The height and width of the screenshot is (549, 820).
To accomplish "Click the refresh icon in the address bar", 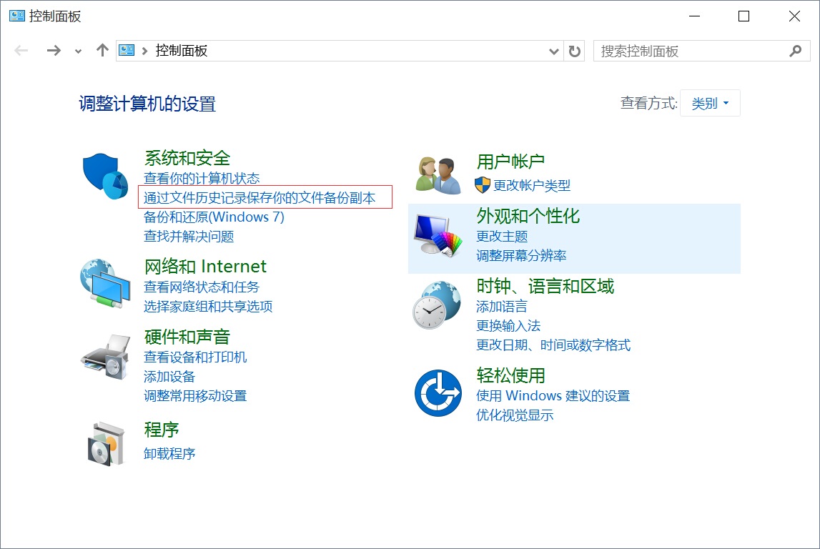I will pos(575,51).
